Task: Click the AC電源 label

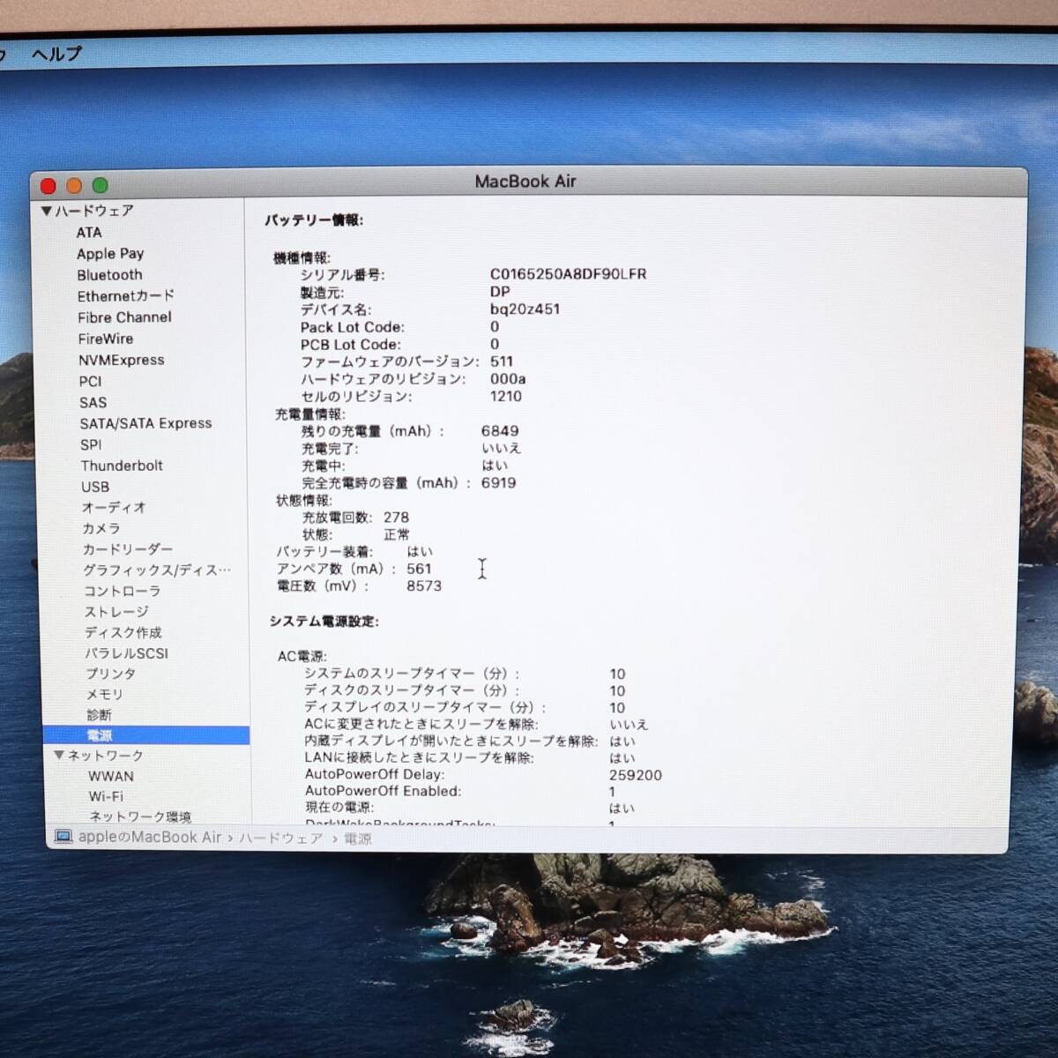Action: point(302,656)
